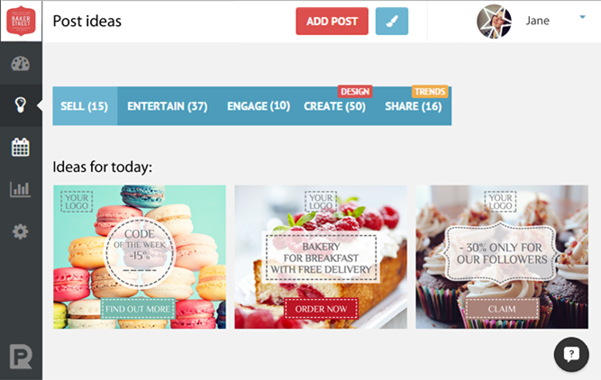Click the paintbrush design button
The height and width of the screenshot is (380, 601).
(392, 22)
